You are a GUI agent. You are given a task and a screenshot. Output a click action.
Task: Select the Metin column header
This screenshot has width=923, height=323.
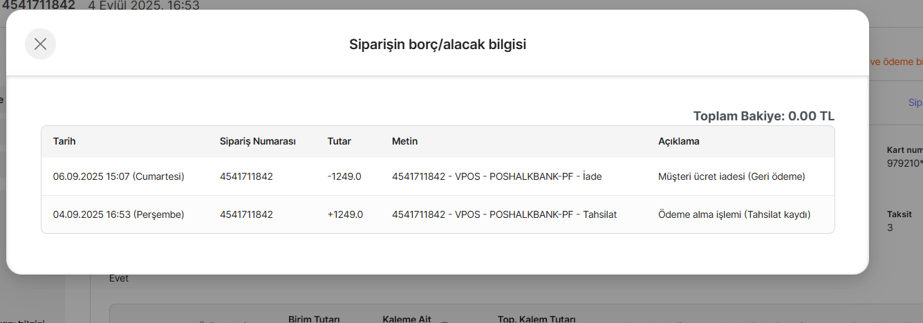[404, 141]
